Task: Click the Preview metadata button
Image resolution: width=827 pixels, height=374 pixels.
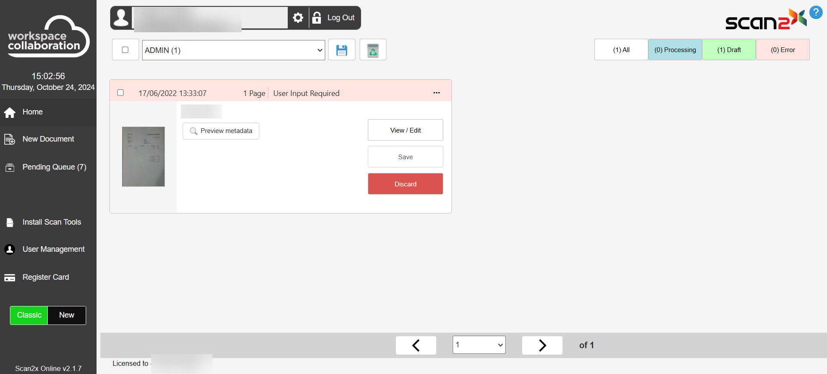Action: coord(221,131)
